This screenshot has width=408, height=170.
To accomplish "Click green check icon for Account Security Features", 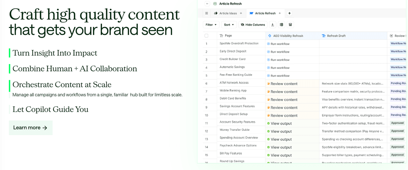I will 268,123.
